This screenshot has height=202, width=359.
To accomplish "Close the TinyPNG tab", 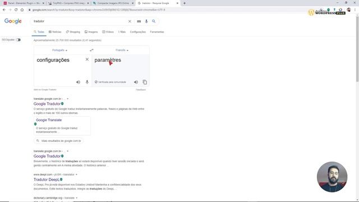I will [88, 3].
